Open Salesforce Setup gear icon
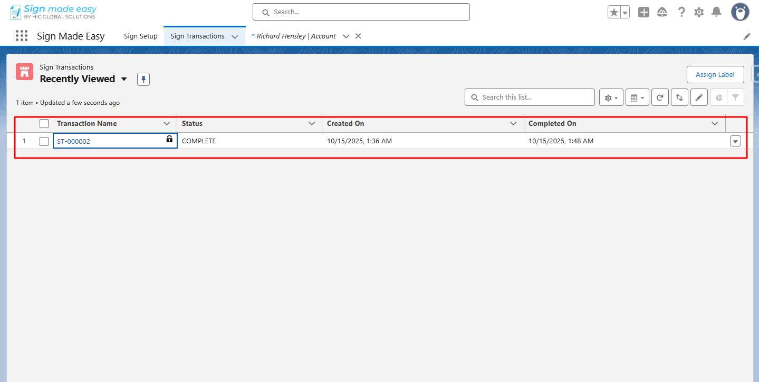The width and height of the screenshot is (759, 382). (x=699, y=12)
